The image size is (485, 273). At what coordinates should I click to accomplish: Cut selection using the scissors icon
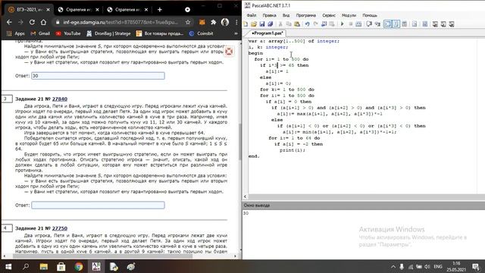tap(280, 24)
